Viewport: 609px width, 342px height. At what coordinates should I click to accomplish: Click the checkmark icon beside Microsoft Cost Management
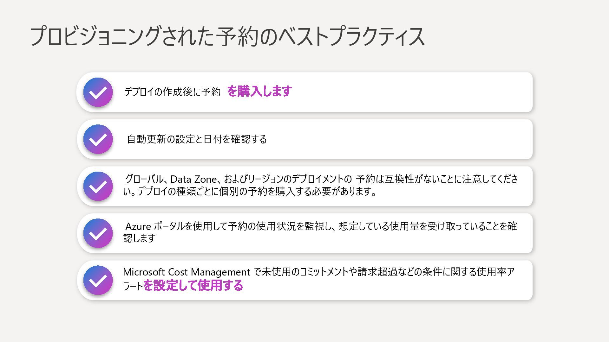point(98,280)
